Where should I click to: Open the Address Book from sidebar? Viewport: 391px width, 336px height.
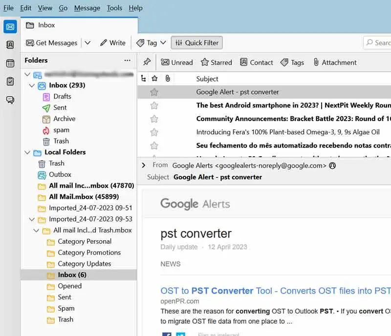(x=10, y=45)
